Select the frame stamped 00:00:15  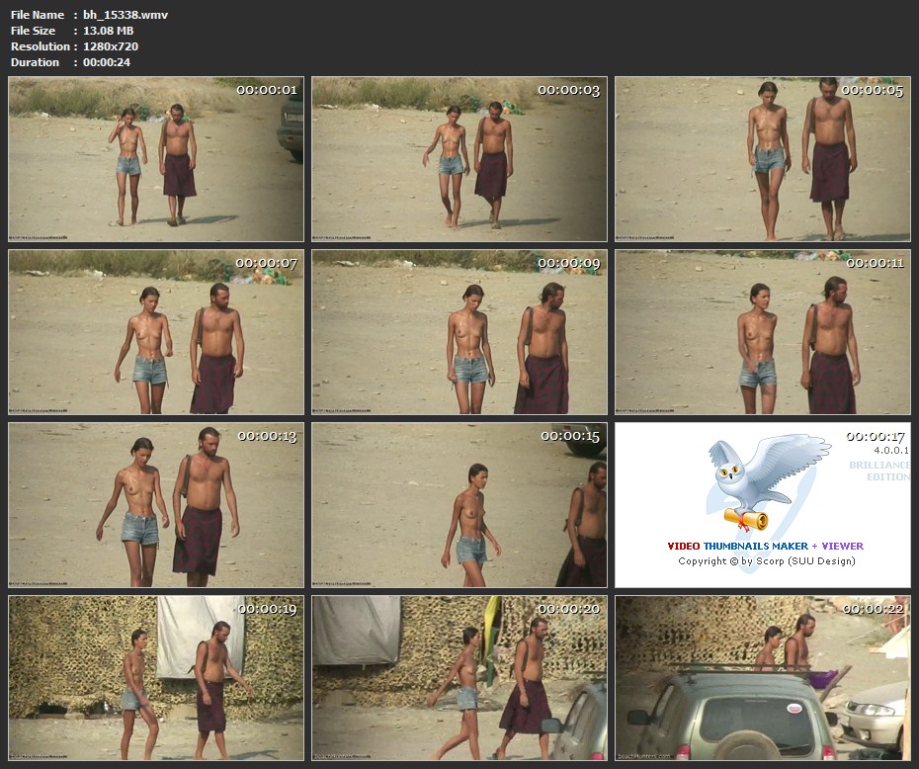click(459, 505)
